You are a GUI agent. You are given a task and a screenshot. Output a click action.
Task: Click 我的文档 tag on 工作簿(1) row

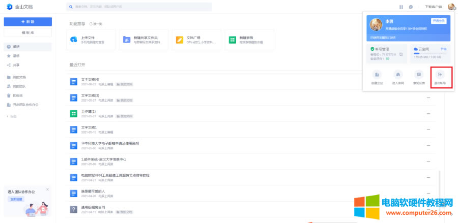pos(125,116)
